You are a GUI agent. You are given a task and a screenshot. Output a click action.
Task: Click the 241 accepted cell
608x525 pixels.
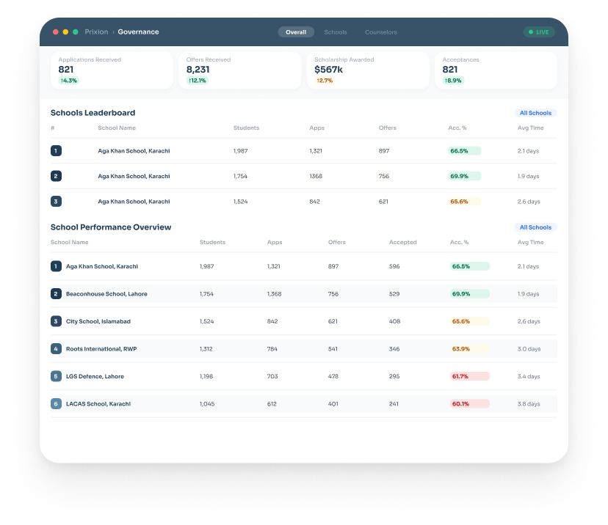[x=394, y=404]
